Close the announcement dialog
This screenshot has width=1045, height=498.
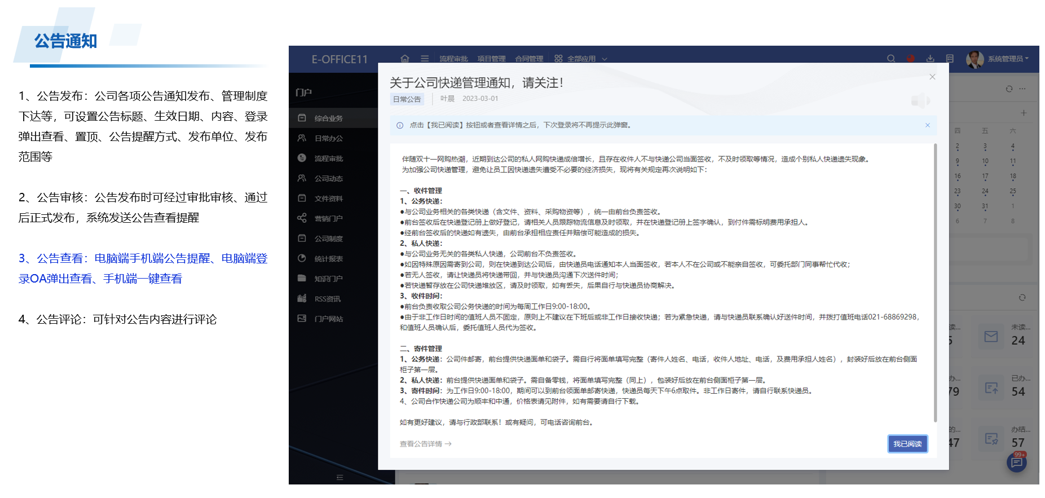point(932,77)
